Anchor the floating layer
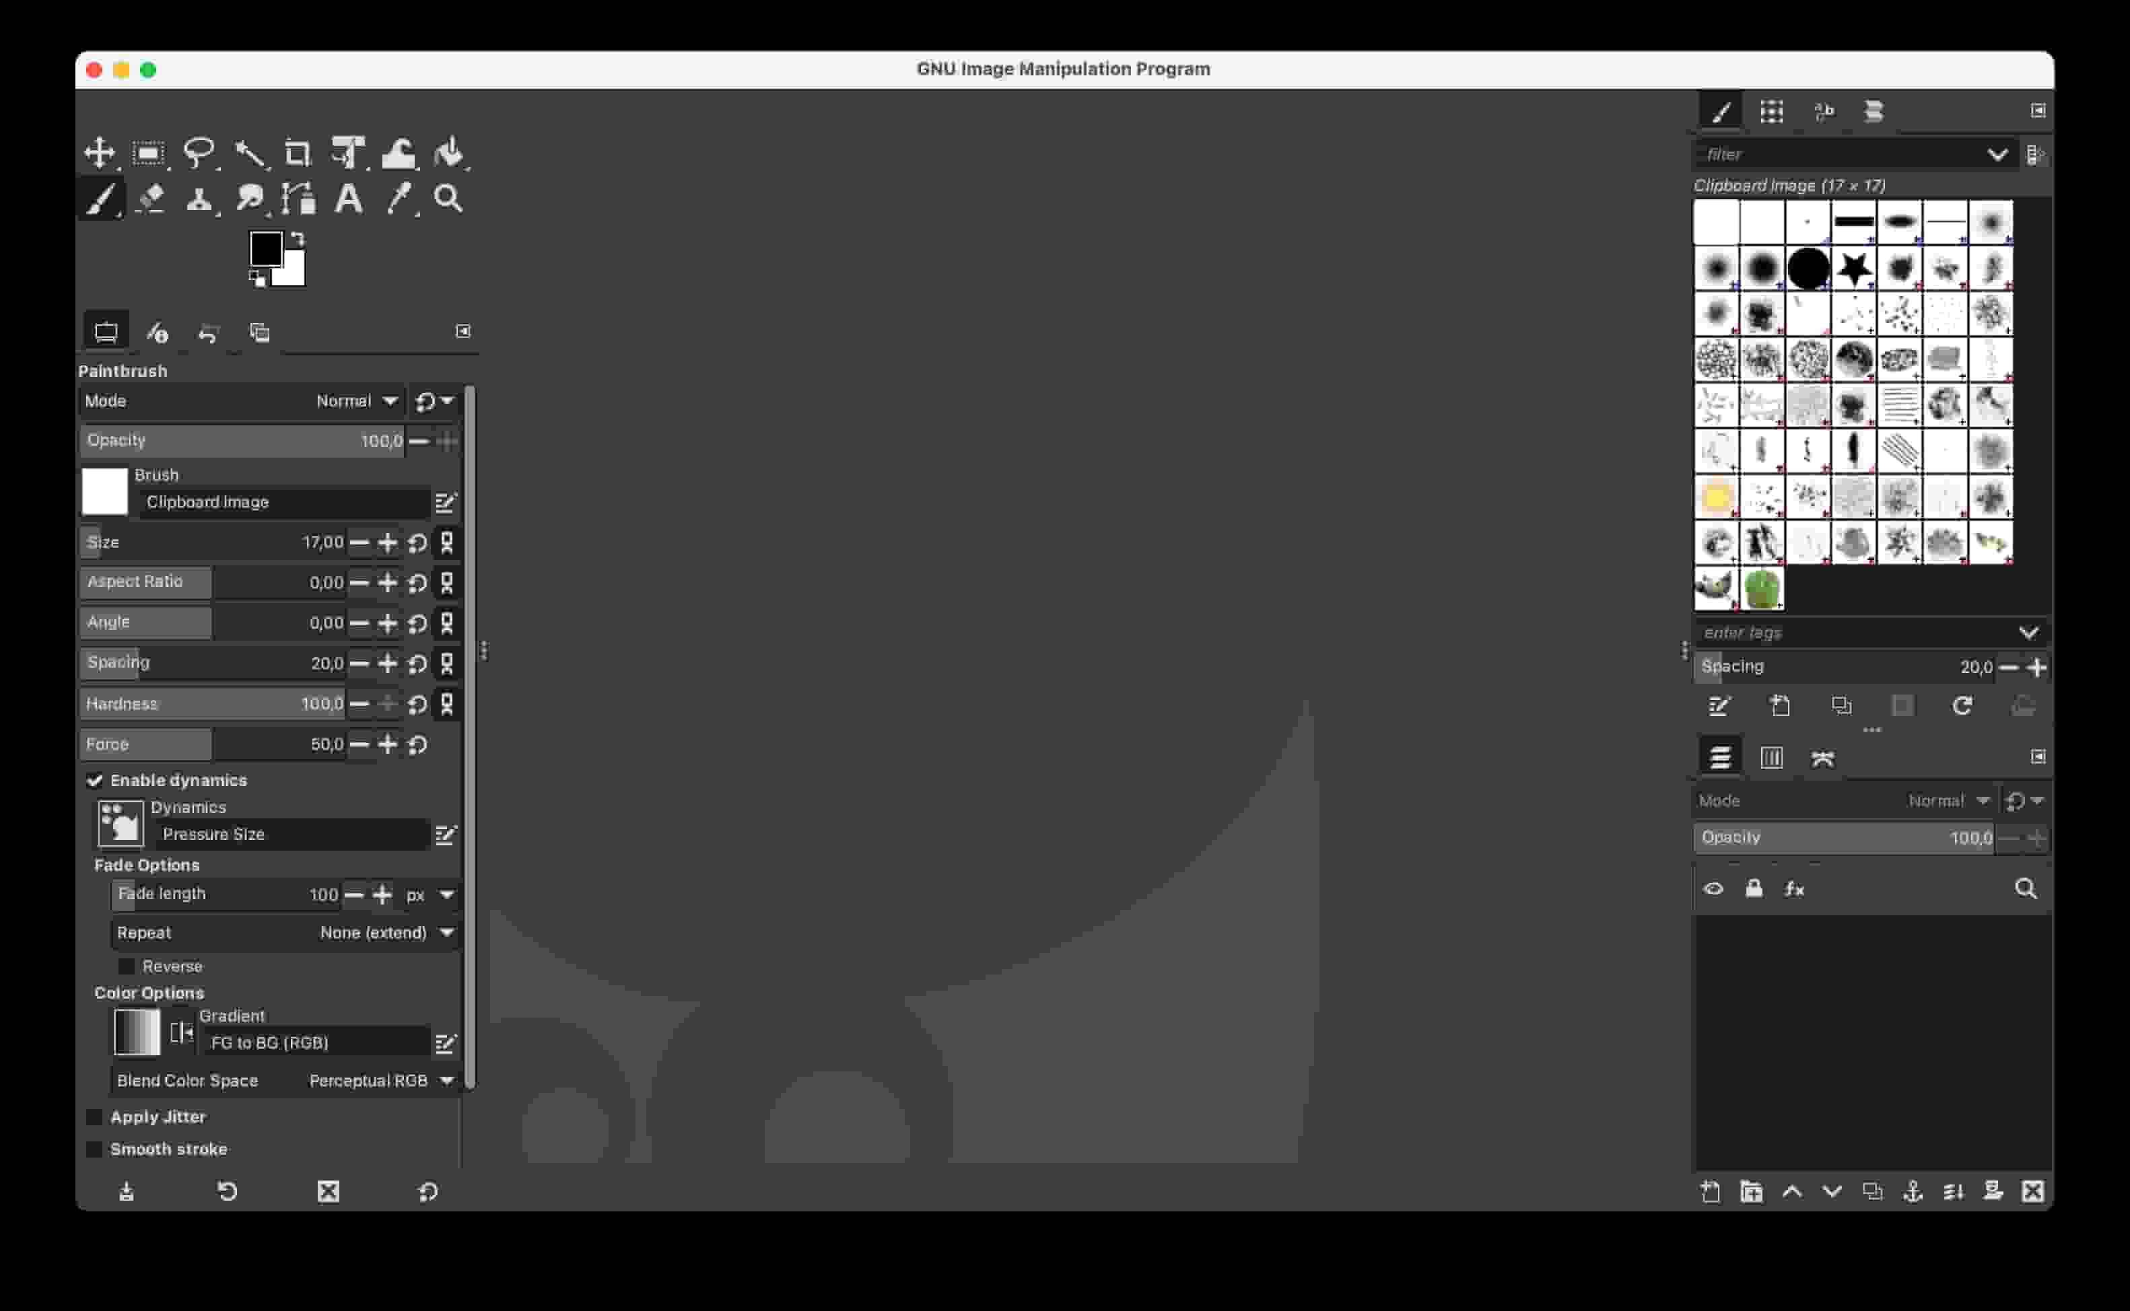The width and height of the screenshot is (2130, 1311). [x=1914, y=1191]
